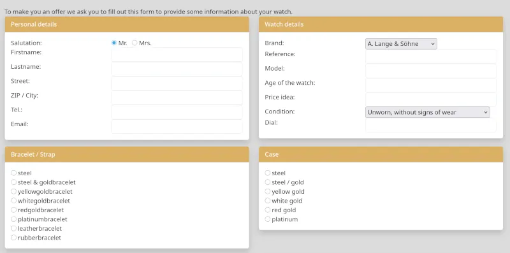This screenshot has height=253, width=510.
Task: Select white gold case radio button
Action: (267, 201)
